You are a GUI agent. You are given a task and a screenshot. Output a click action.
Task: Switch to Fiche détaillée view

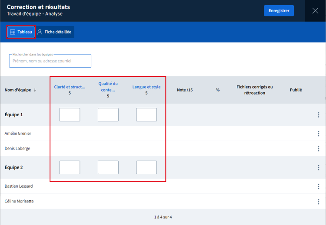click(x=54, y=32)
